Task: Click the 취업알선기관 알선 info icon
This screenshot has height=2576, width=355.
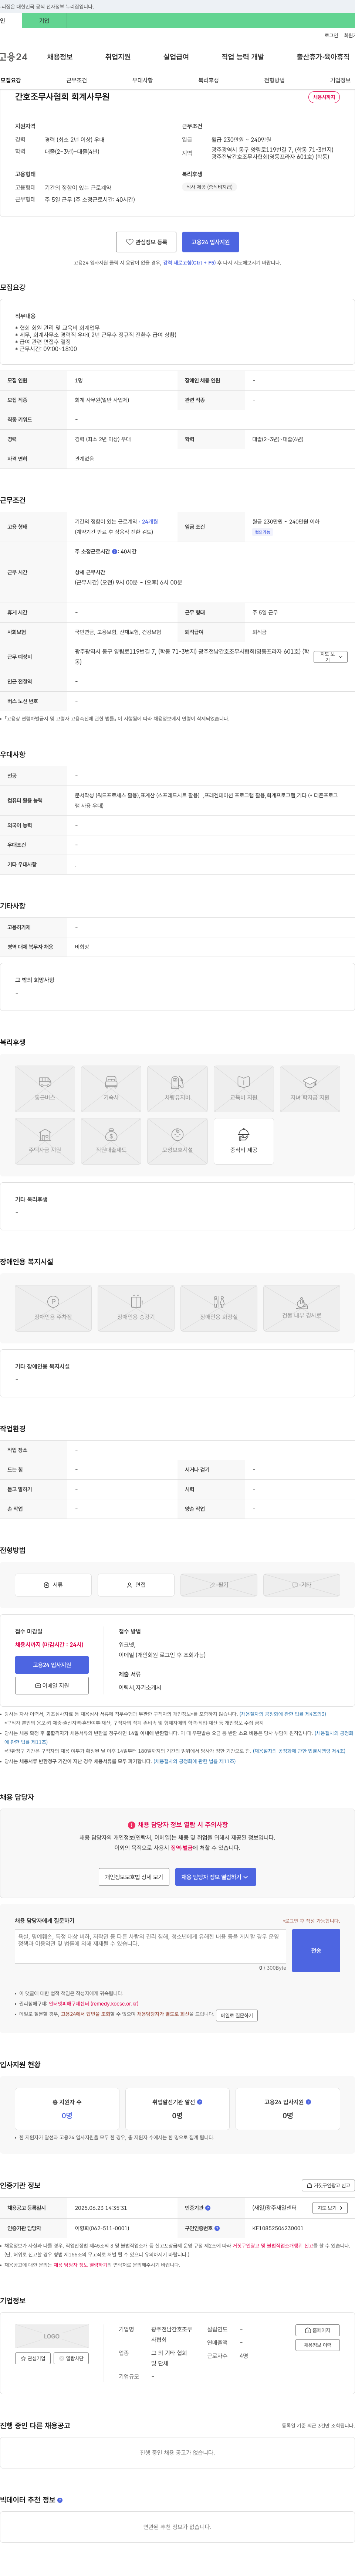Action: coord(200,2102)
